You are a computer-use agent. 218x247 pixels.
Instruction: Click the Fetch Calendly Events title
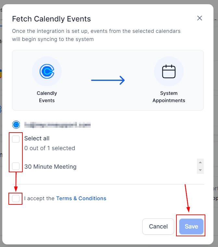(51, 19)
